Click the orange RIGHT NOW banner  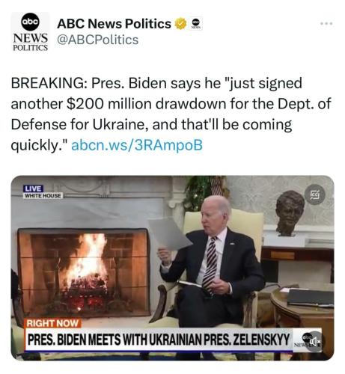52,323
